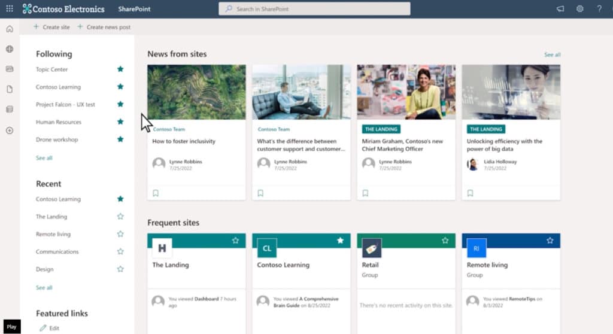This screenshot has height=334, width=613.
Task: See all news from sites
Action: coord(552,54)
